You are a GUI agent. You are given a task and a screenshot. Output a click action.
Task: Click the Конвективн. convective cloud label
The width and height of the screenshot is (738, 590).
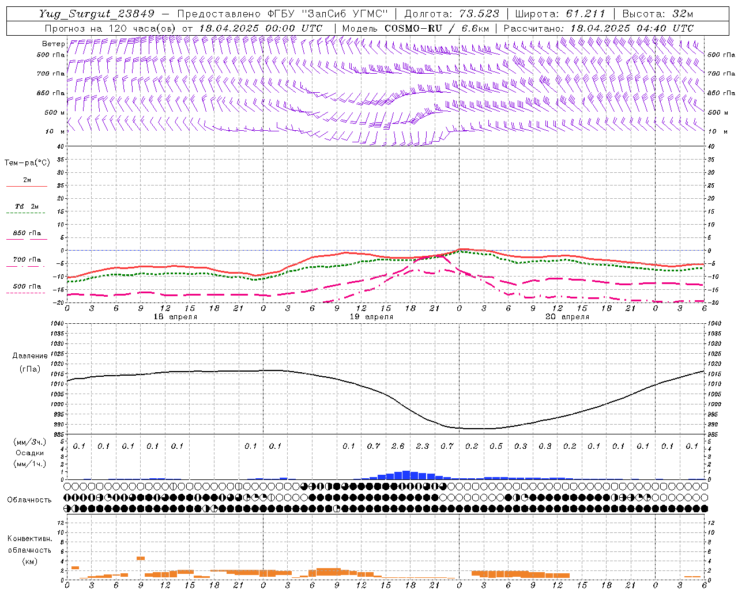[x=29, y=539]
